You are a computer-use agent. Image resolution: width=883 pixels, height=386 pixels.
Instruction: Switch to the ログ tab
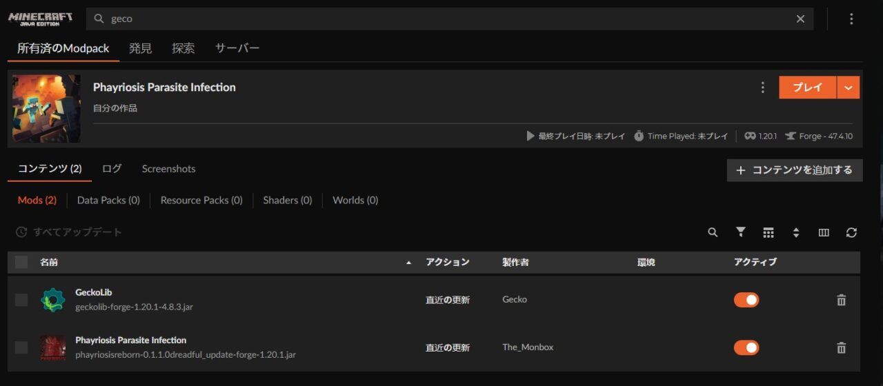(112, 169)
